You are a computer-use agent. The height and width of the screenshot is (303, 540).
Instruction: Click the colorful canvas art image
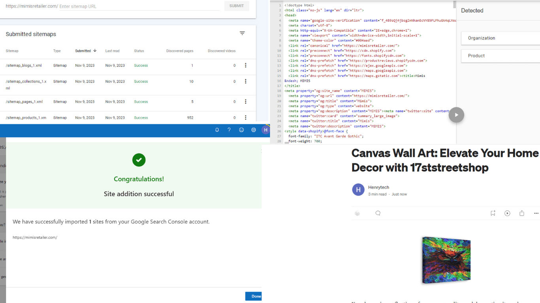click(x=446, y=260)
